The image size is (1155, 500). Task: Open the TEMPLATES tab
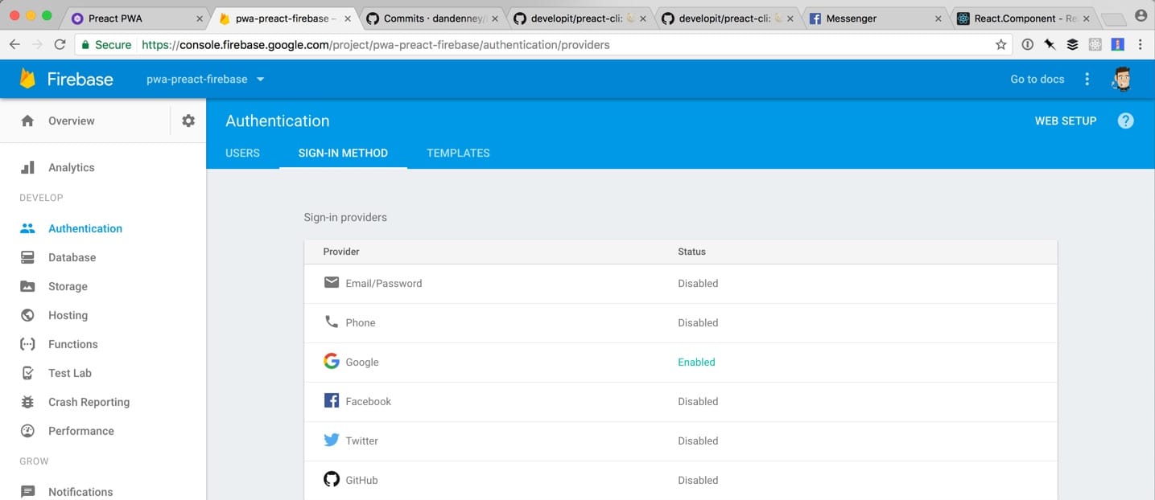click(458, 153)
